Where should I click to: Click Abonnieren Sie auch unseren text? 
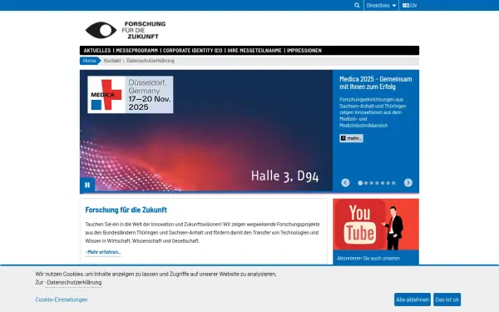(x=368, y=258)
